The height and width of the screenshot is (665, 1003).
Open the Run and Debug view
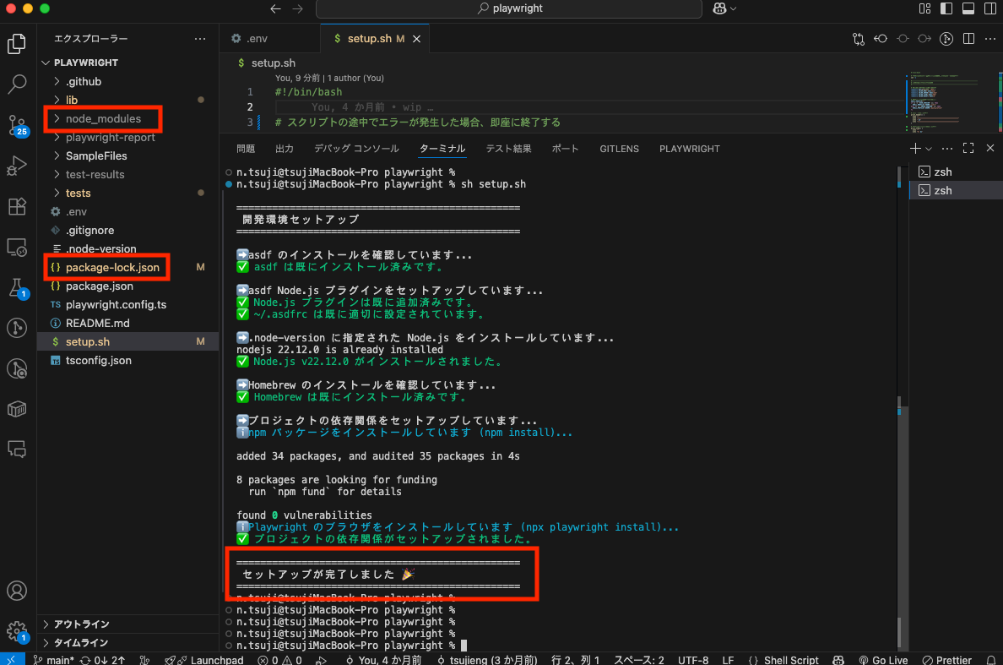[x=17, y=166]
